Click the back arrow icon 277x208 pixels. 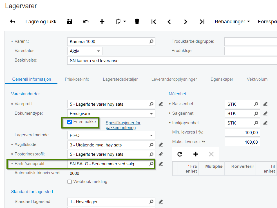pos(13,22)
